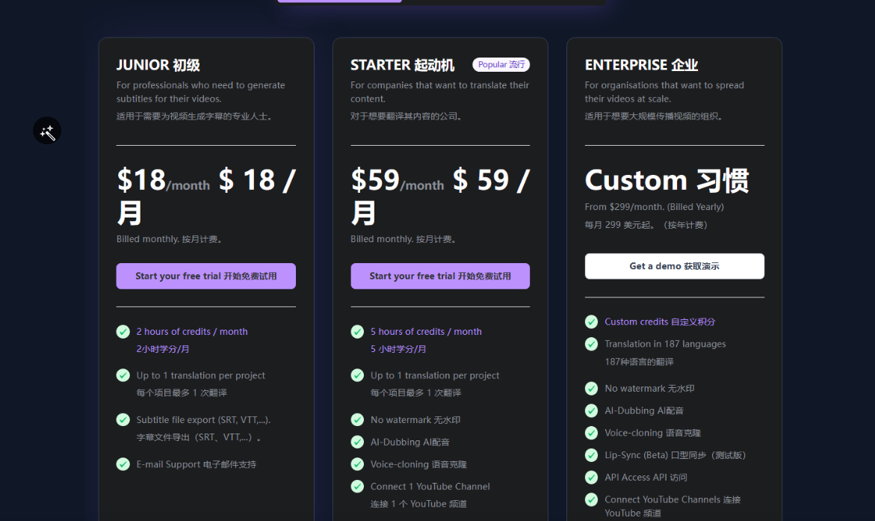The height and width of the screenshot is (521, 875).
Task: Click the Popular badge on Starter plan
Action: tap(501, 65)
